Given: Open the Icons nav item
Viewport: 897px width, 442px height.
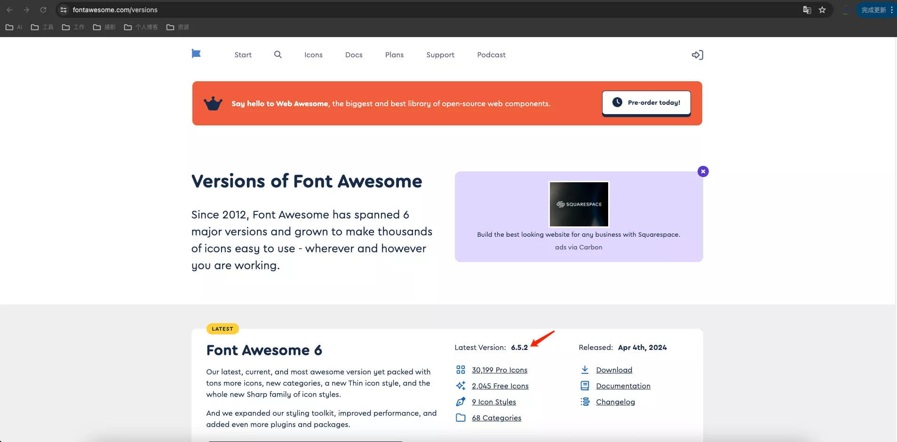Looking at the screenshot, I should pos(313,55).
